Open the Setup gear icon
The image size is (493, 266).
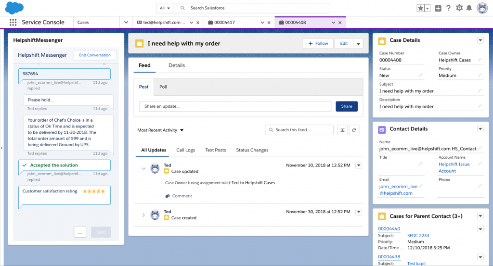pyautogui.click(x=459, y=8)
